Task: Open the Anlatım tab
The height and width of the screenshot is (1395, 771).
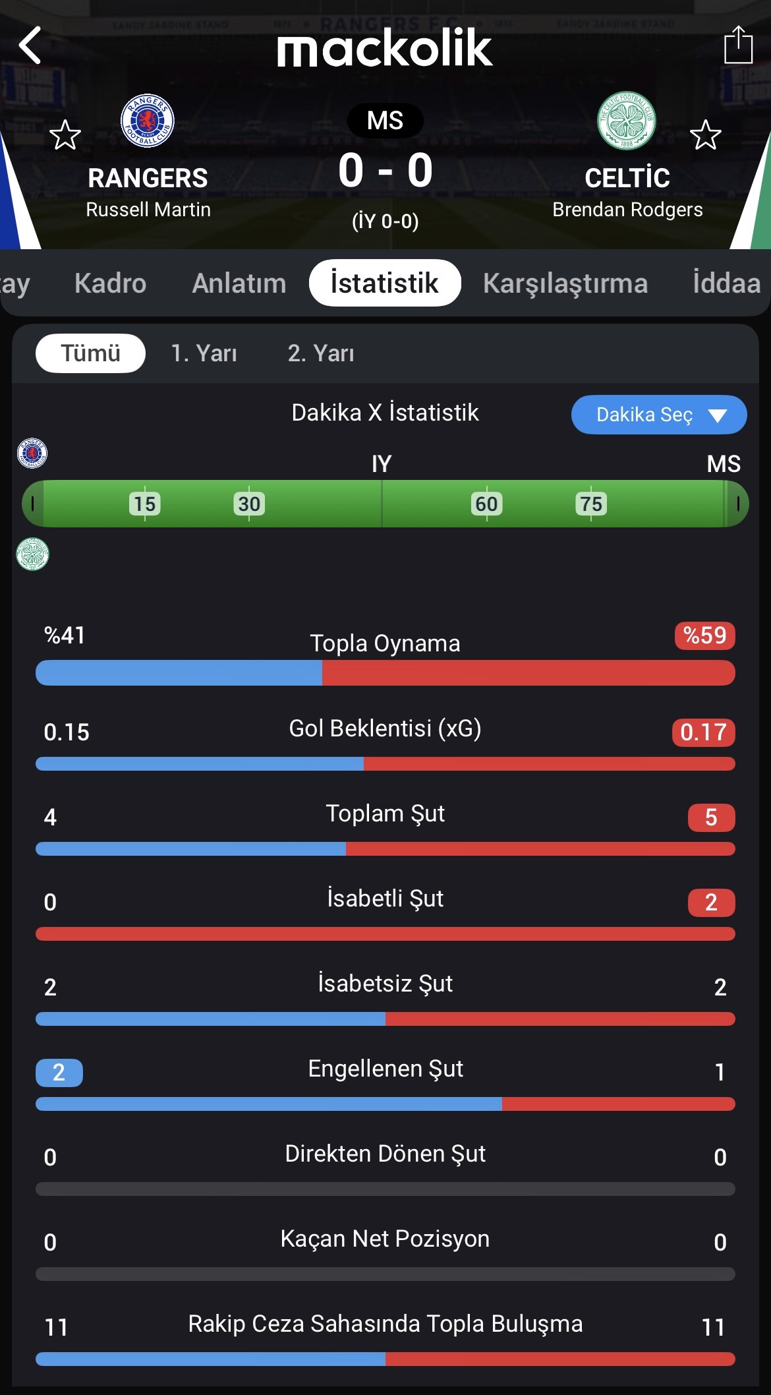Action: (x=239, y=283)
